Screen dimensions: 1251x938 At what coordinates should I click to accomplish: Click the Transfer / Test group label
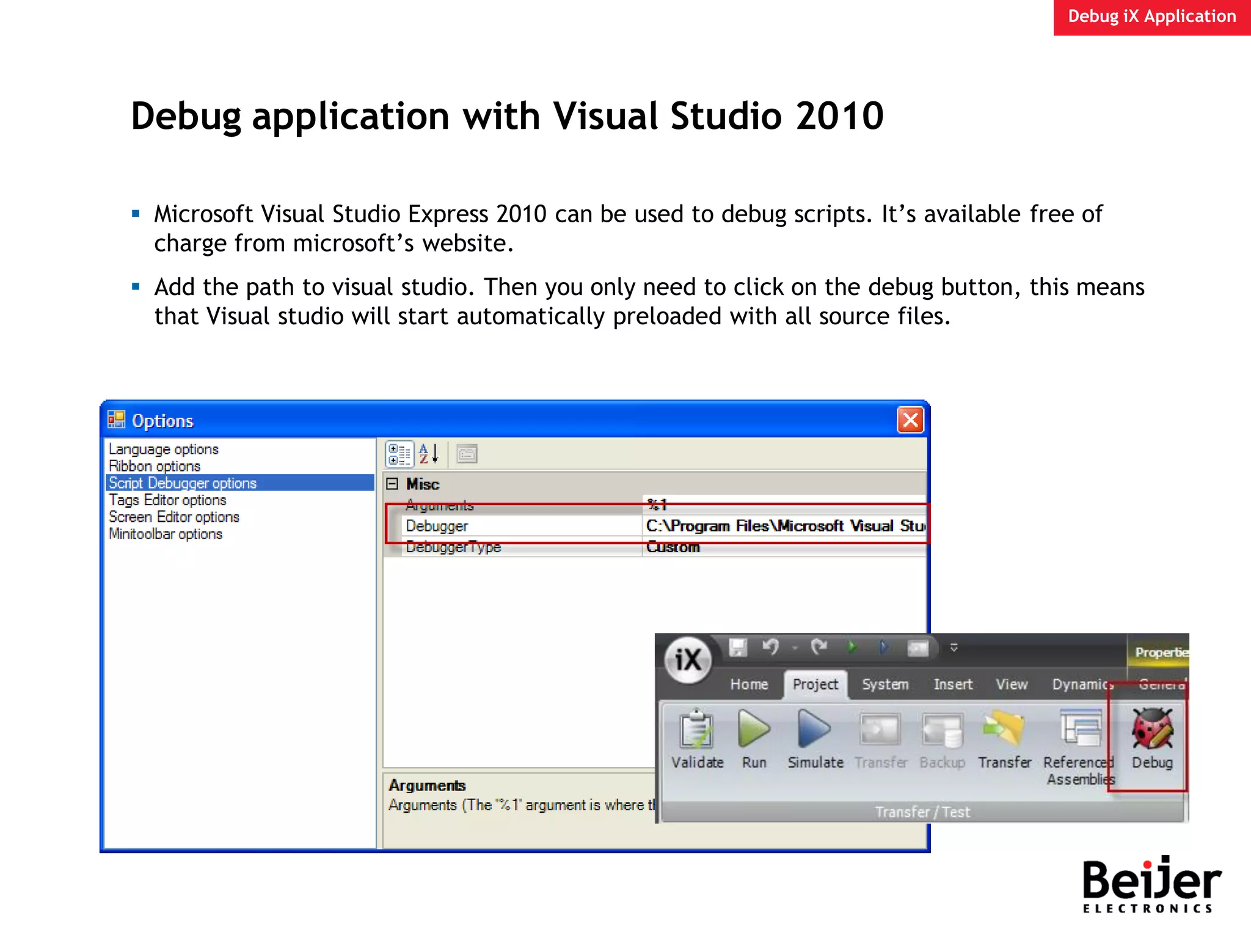pos(922,812)
